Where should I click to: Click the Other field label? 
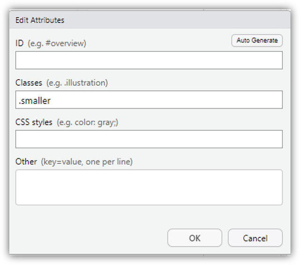(x=26, y=162)
